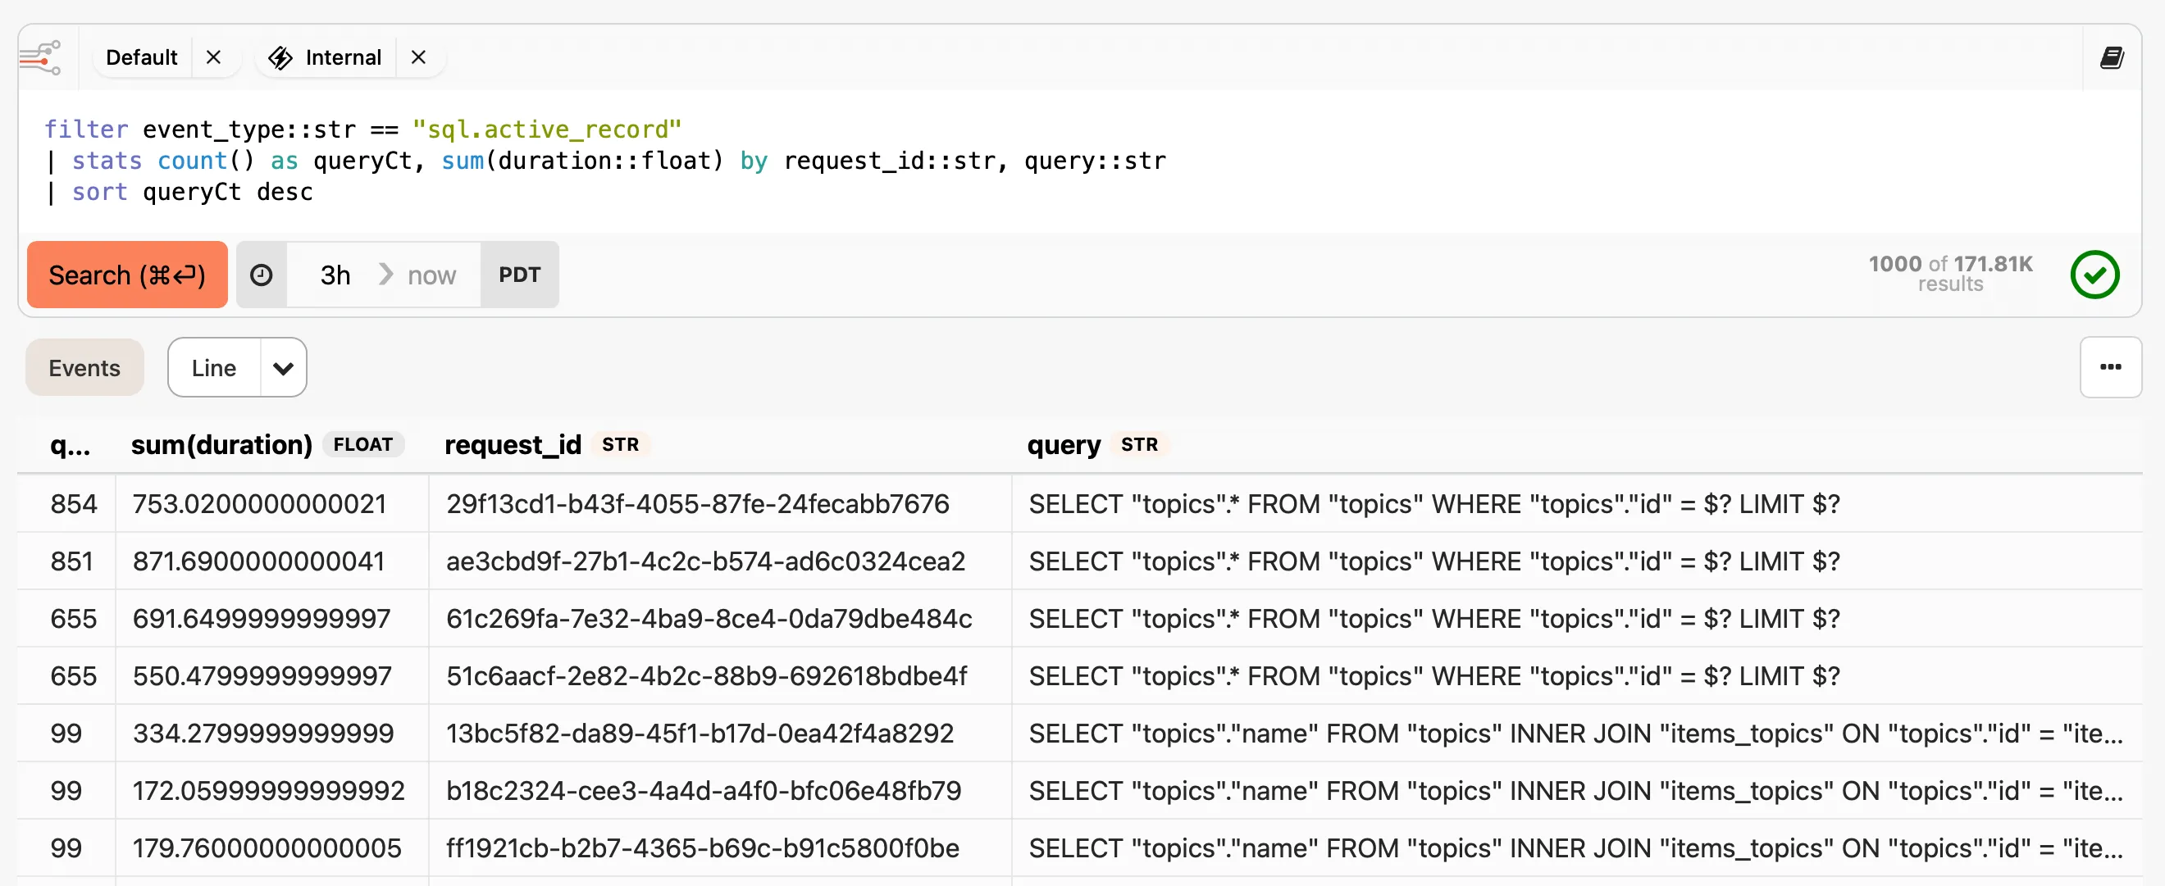The height and width of the screenshot is (886, 2165).
Task: Toggle the PDT timezone setting
Action: pos(519,275)
